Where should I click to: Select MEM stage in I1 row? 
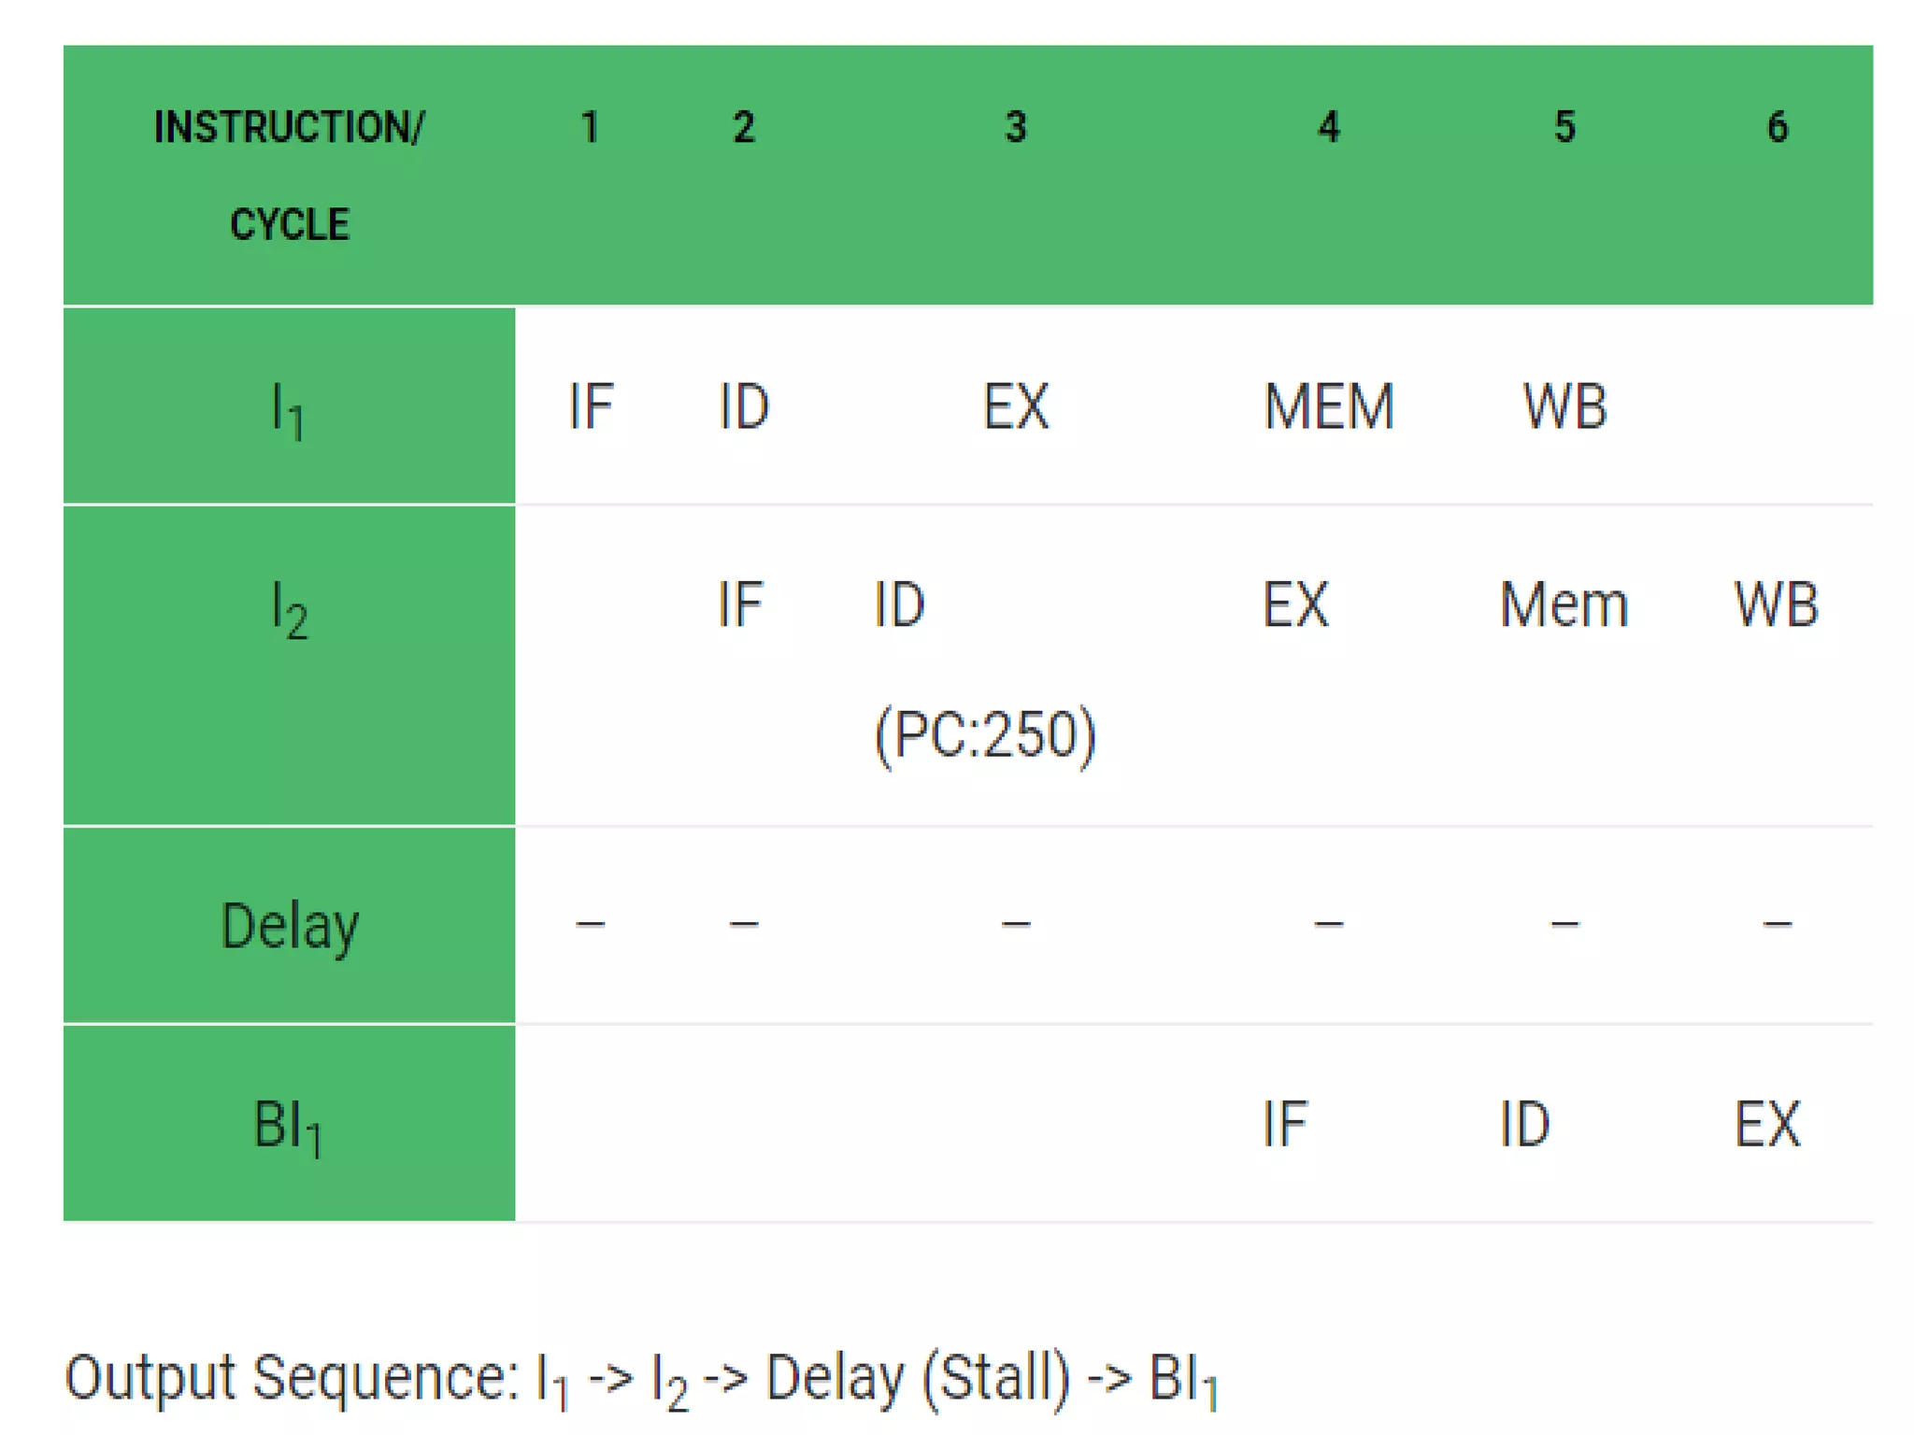(1328, 407)
